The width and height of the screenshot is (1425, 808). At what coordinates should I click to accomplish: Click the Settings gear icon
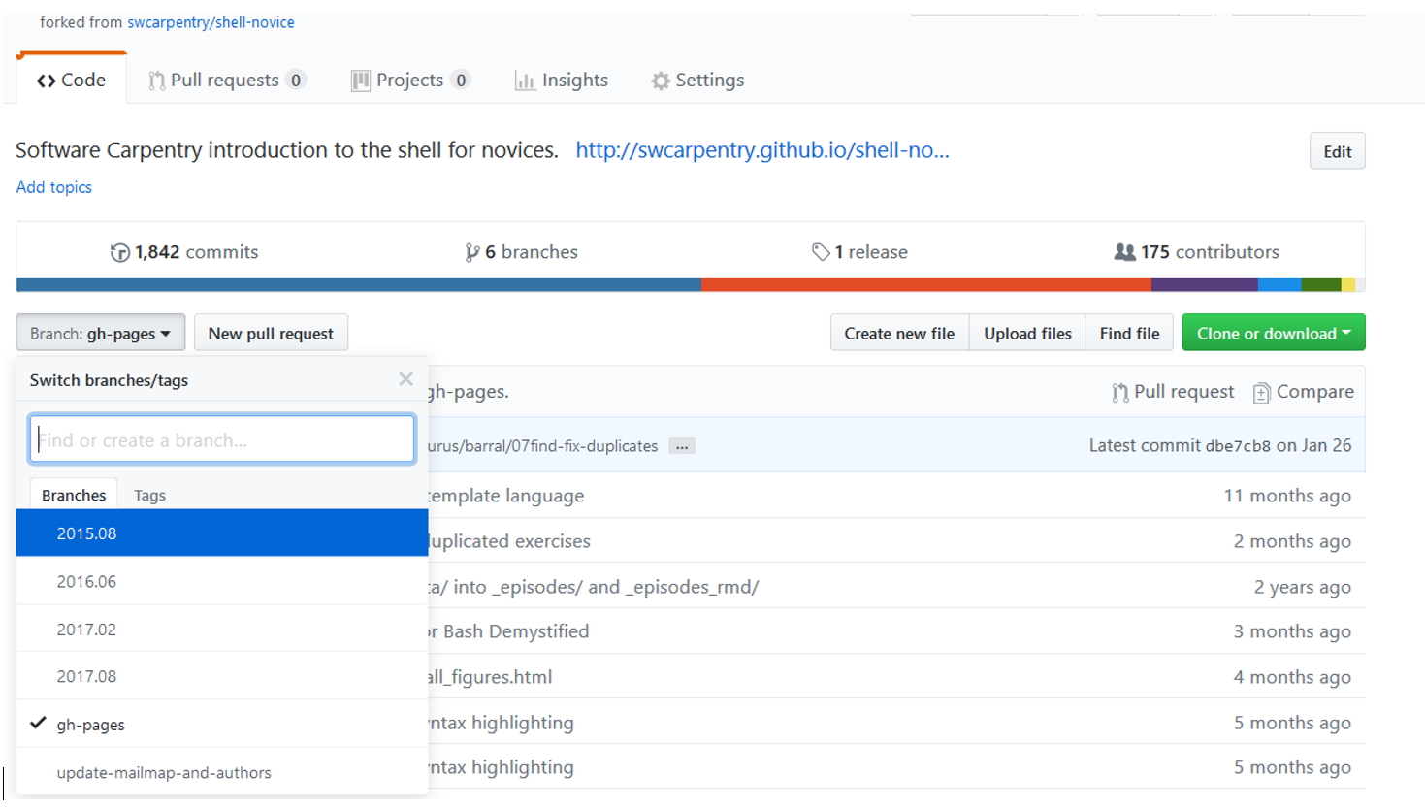coord(661,81)
